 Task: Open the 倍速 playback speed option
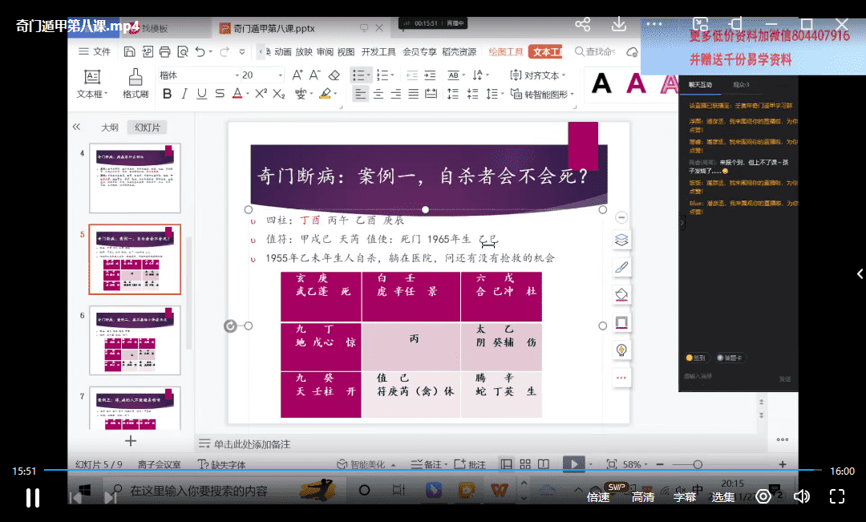point(597,497)
